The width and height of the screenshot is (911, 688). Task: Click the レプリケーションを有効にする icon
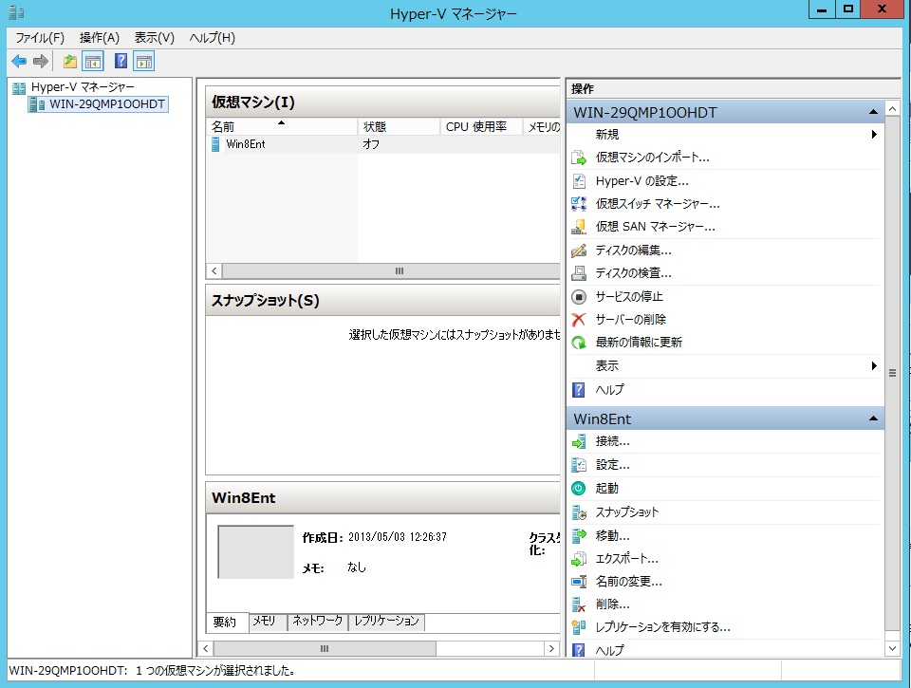pyautogui.click(x=579, y=627)
